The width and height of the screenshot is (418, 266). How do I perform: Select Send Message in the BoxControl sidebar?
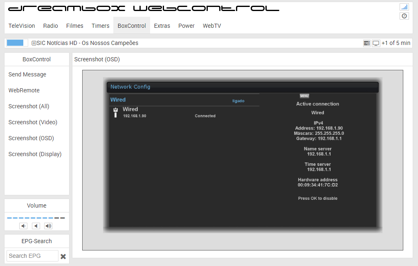point(27,74)
